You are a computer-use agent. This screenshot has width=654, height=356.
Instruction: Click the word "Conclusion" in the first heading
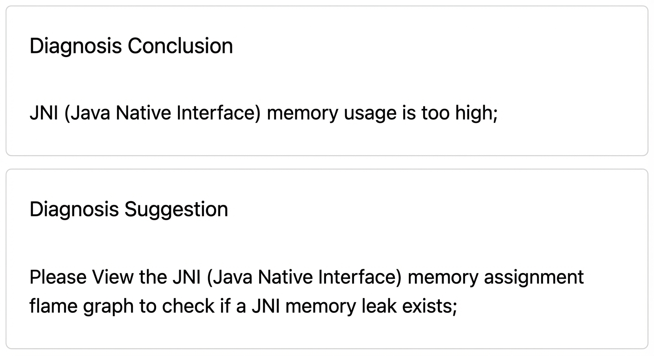coord(180,46)
